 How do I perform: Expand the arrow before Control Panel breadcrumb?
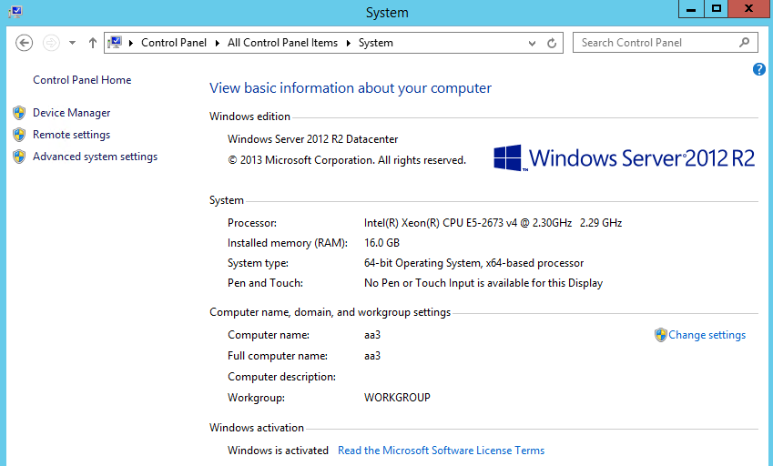131,43
